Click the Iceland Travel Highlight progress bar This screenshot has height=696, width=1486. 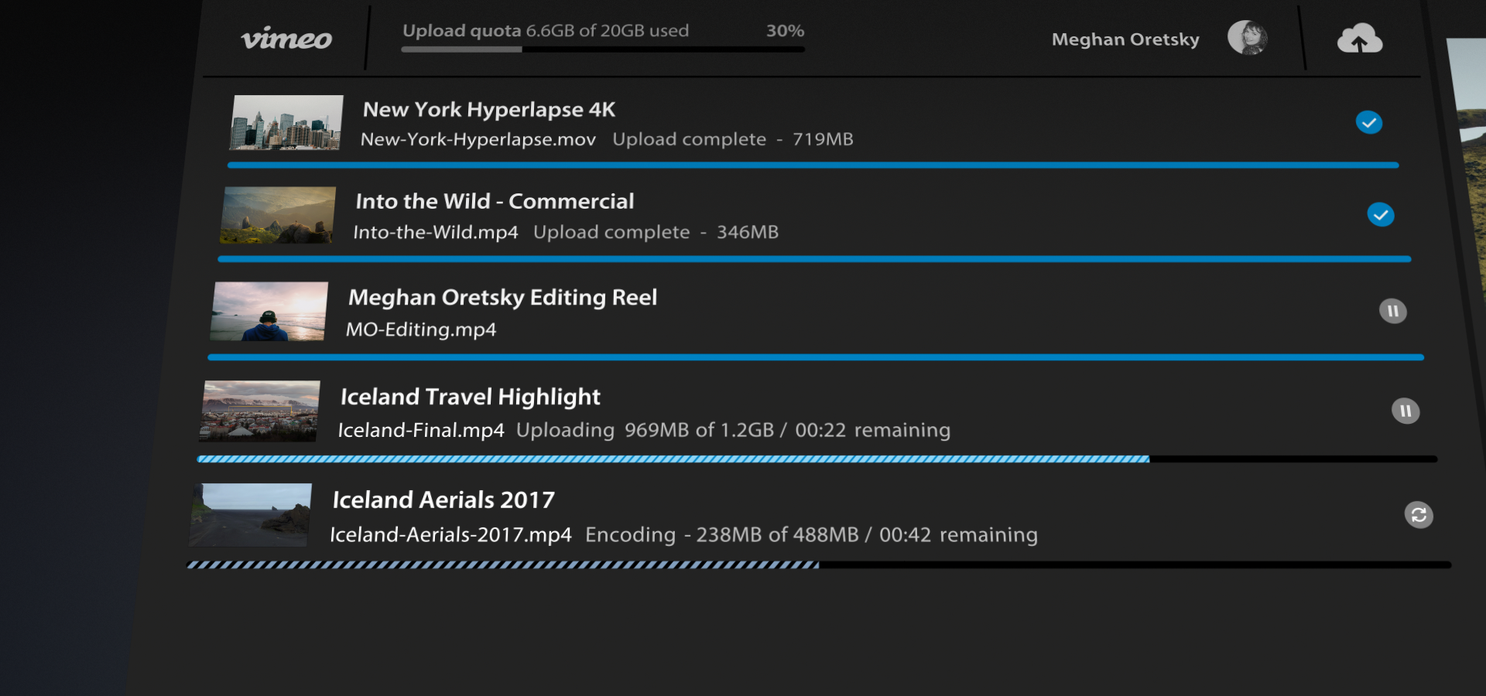[817, 459]
